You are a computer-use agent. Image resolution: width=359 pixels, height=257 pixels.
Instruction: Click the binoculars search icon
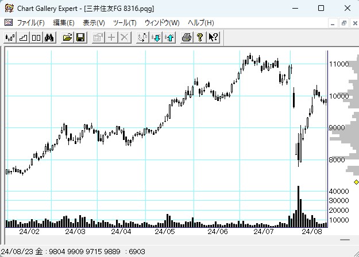tap(49, 37)
